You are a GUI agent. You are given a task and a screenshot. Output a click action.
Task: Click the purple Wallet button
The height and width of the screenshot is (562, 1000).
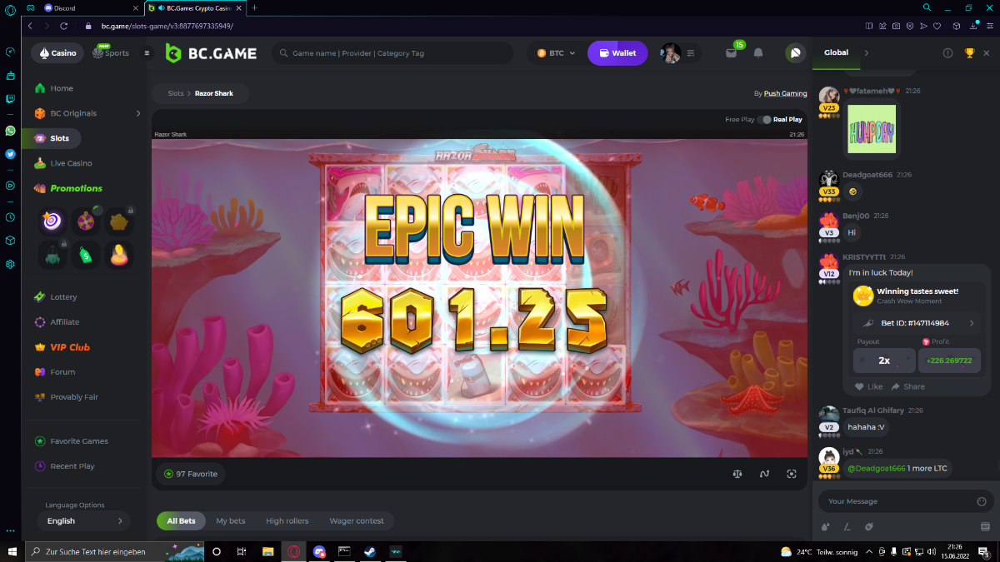(x=617, y=53)
